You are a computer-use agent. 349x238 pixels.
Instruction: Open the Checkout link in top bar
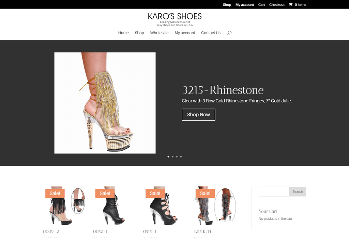(x=277, y=4)
